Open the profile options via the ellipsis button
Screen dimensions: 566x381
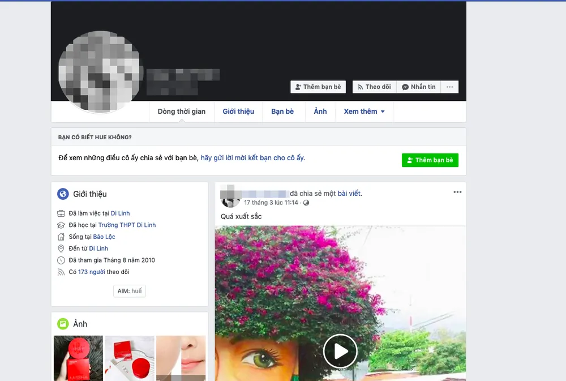pyautogui.click(x=449, y=87)
